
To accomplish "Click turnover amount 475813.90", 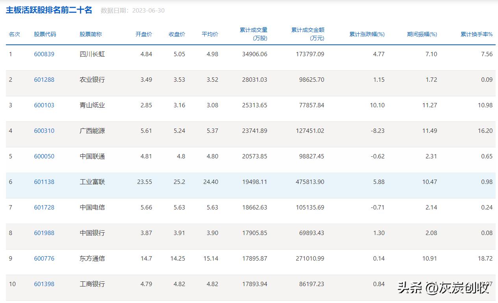I will coord(310,182).
